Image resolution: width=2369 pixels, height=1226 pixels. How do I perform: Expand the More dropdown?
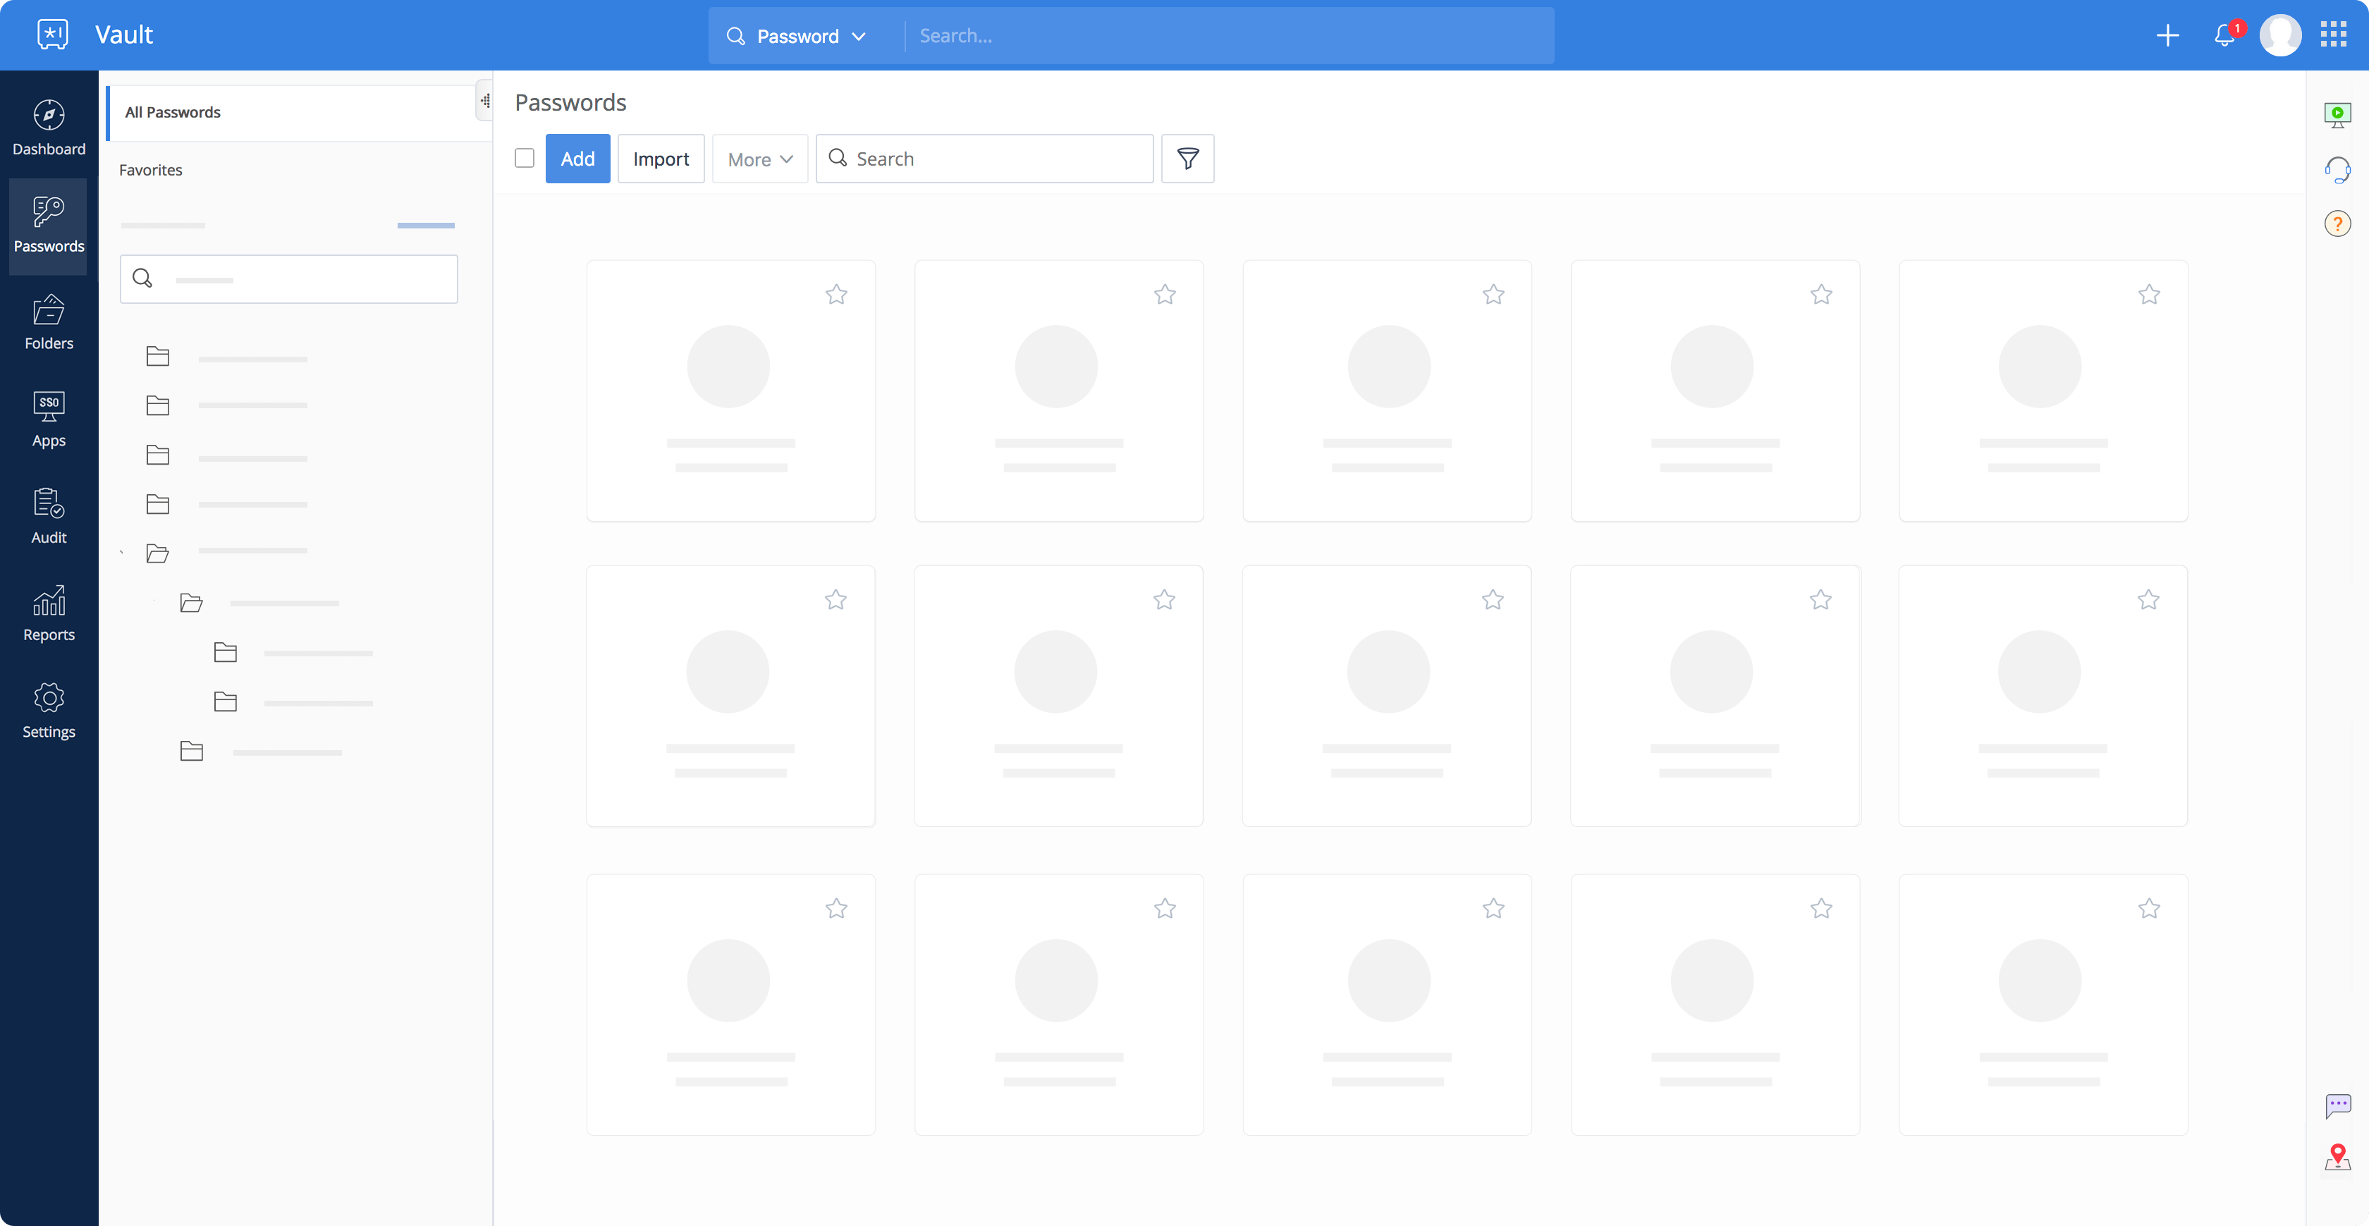pos(759,159)
